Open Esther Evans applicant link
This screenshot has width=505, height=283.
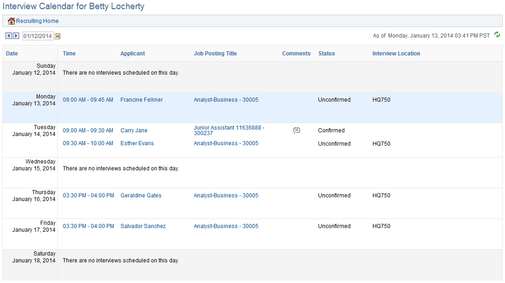click(137, 143)
